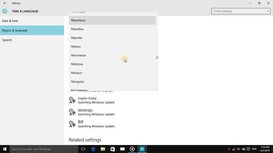Click the Search the web and Windows box
The image size is (273, 153).
(44, 149)
